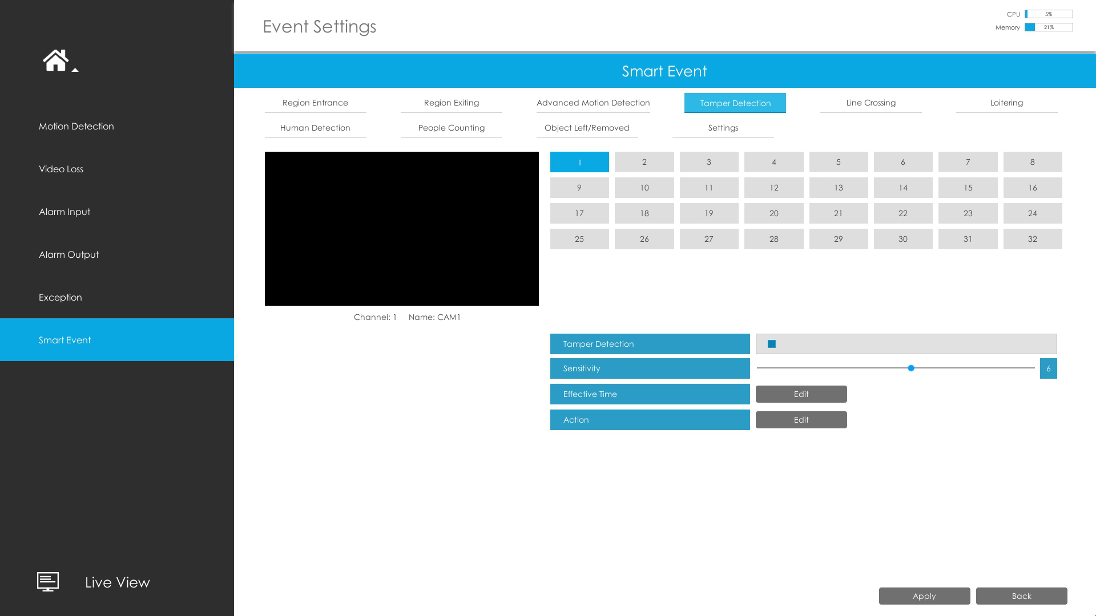Select the Line Crossing tab
The height and width of the screenshot is (616, 1096).
click(871, 102)
